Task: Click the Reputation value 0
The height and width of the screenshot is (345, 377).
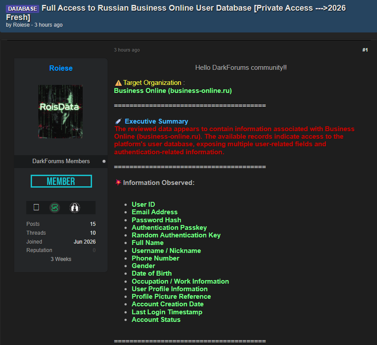Action: pos(94,250)
